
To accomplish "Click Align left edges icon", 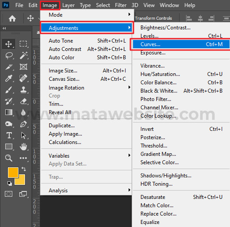I will (189, 18).
